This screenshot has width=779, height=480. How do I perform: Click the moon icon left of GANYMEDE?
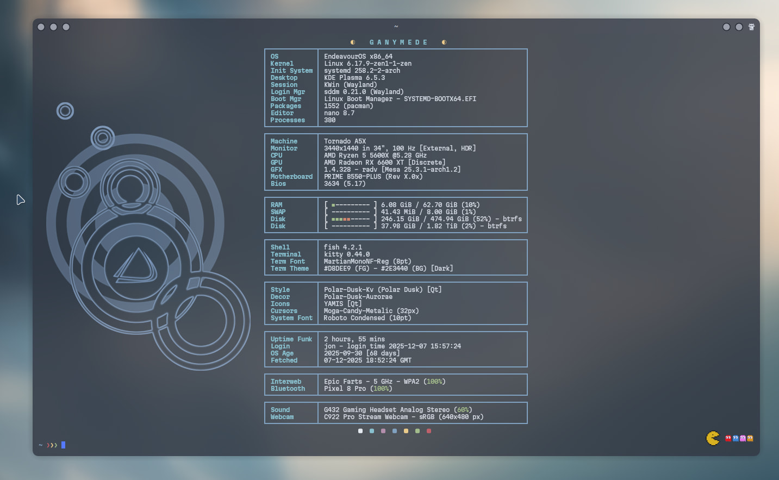(353, 42)
